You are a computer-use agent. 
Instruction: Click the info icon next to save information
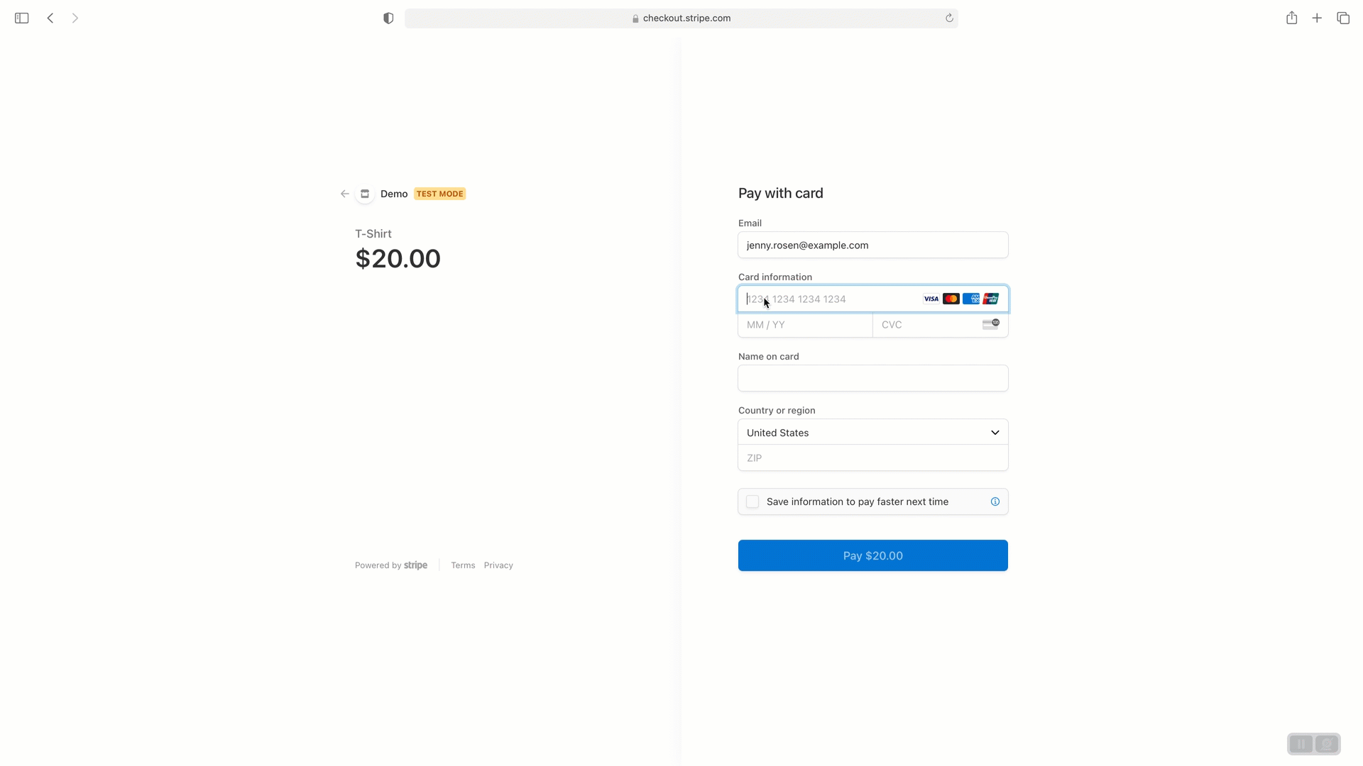coord(996,501)
